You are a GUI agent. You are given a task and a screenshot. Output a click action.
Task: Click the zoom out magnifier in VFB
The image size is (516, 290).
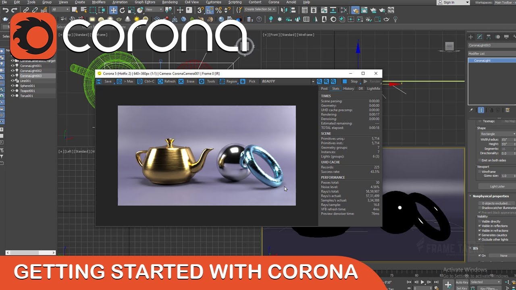click(x=327, y=81)
